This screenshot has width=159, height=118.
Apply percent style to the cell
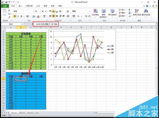[78, 16]
